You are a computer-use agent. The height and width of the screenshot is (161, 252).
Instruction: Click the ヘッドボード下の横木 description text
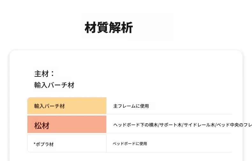tap(136, 125)
